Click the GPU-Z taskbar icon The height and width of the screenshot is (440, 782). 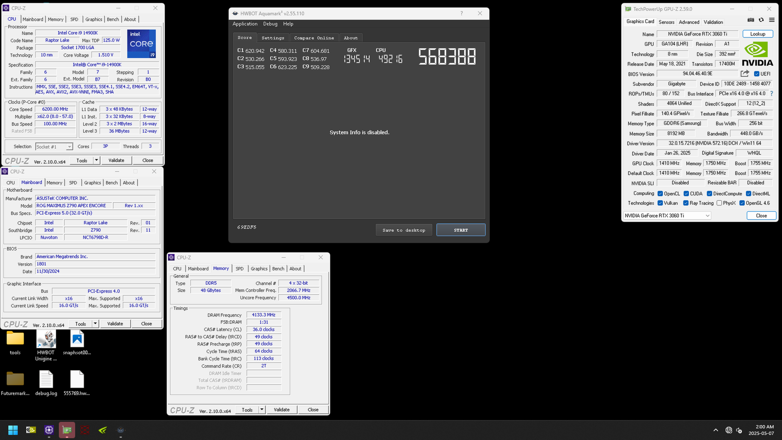[67, 430]
